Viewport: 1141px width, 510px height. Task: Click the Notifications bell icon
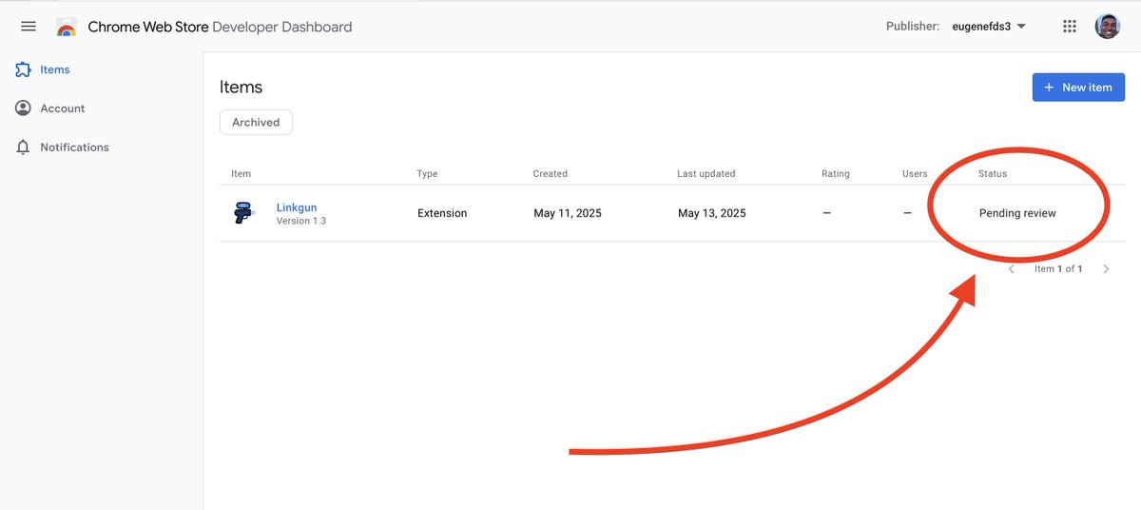point(24,147)
